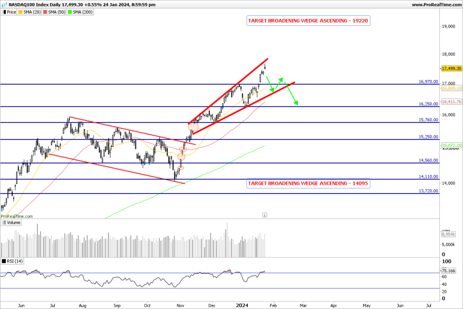Image resolution: width=463 pixels, height=309 pixels.
Task: Click the 19,000 price axis tick
Action: tap(448, 26)
